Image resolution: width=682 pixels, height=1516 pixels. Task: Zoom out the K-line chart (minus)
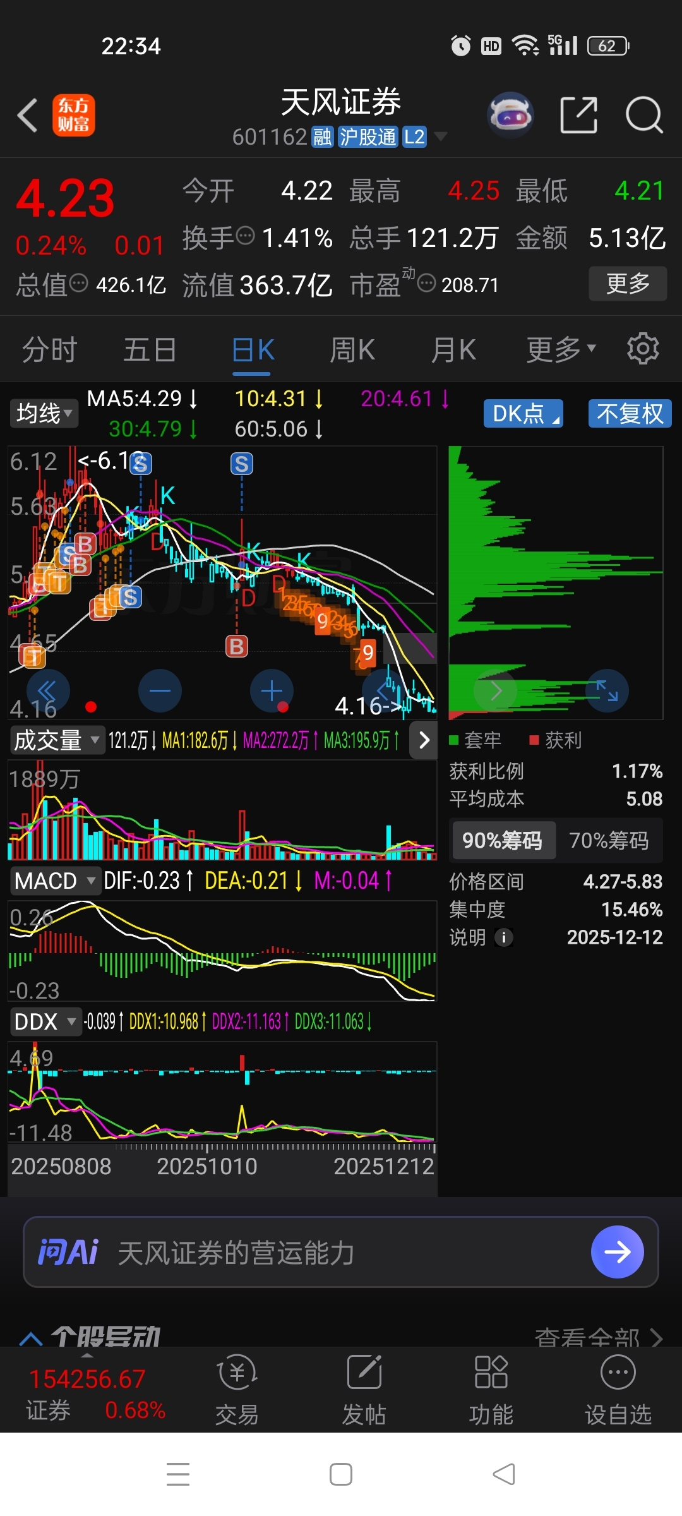pyautogui.click(x=160, y=690)
